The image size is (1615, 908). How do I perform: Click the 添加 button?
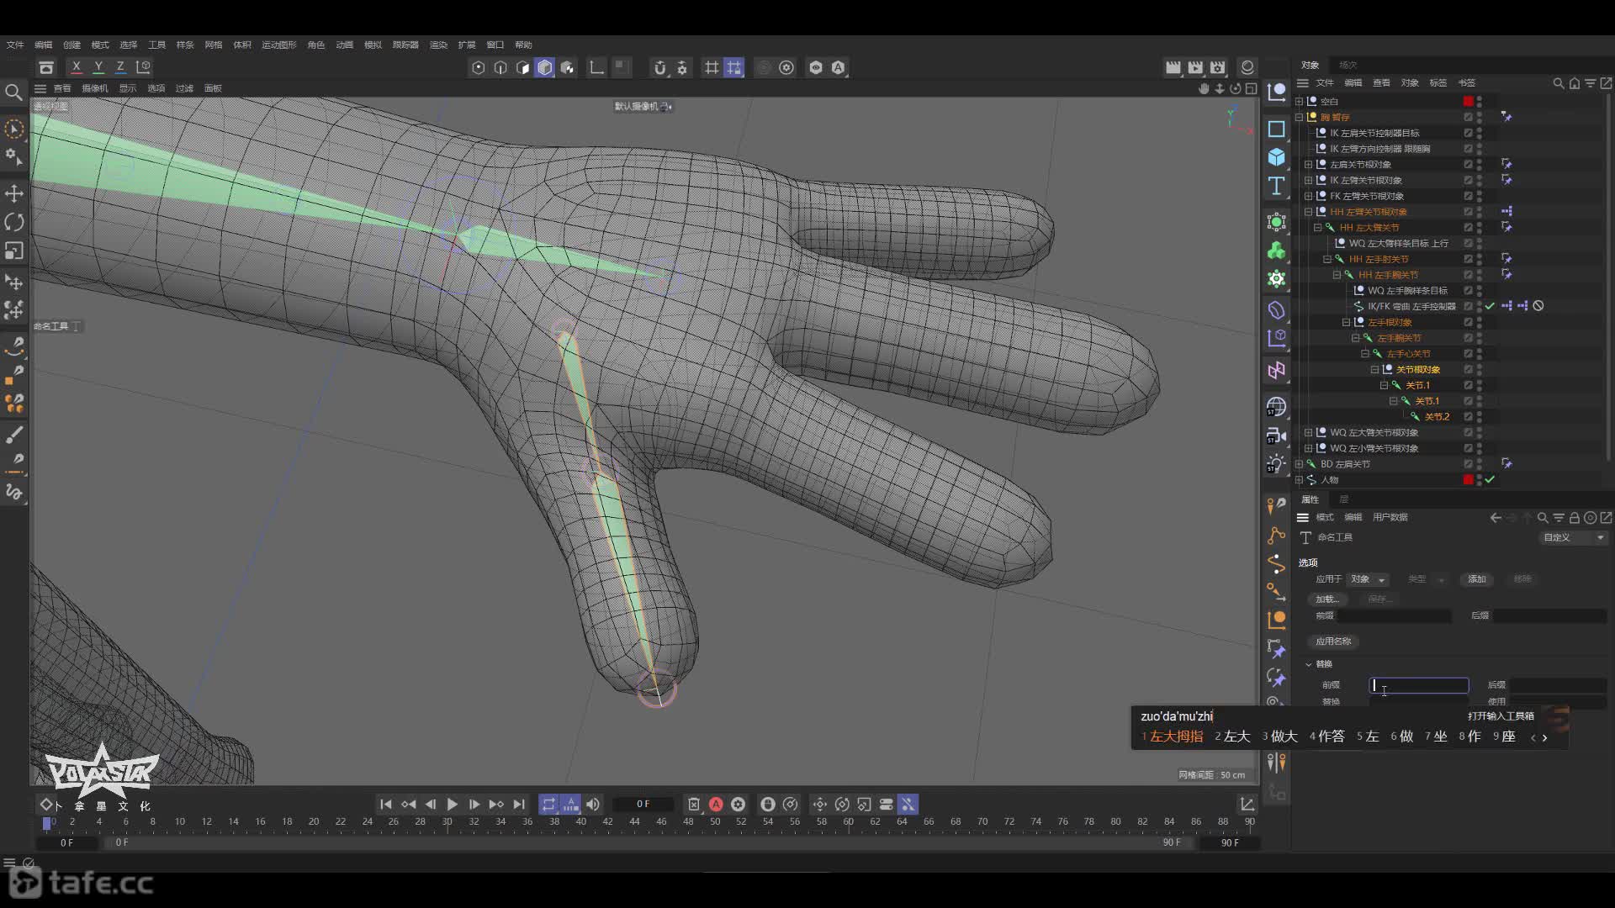coord(1477,579)
